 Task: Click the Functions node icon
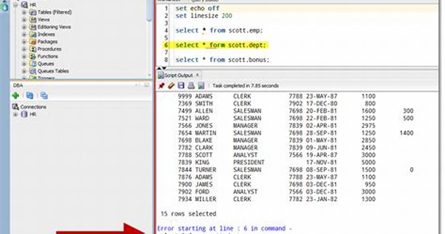coord(33,56)
